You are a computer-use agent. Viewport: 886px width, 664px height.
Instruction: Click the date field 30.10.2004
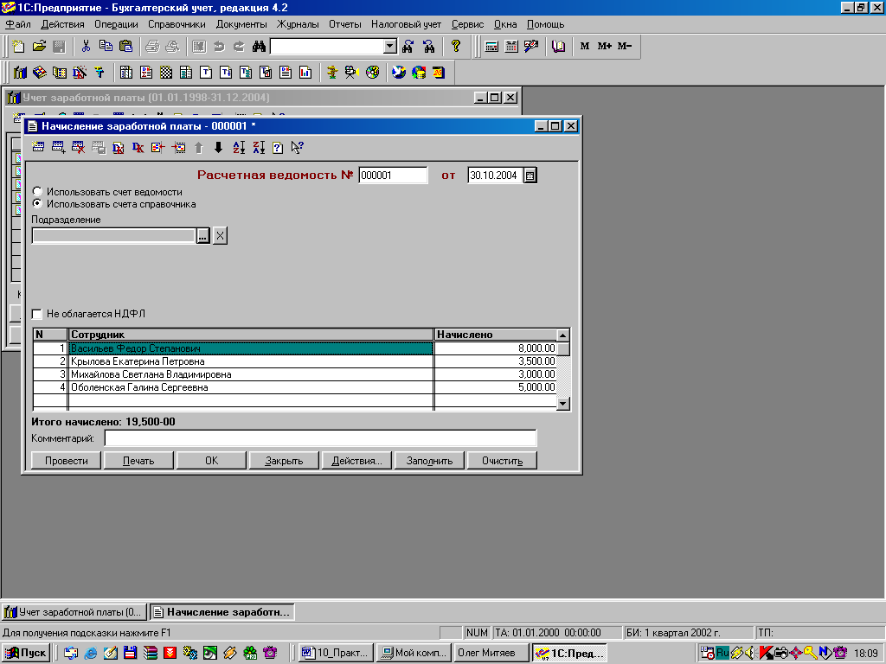point(495,175)
